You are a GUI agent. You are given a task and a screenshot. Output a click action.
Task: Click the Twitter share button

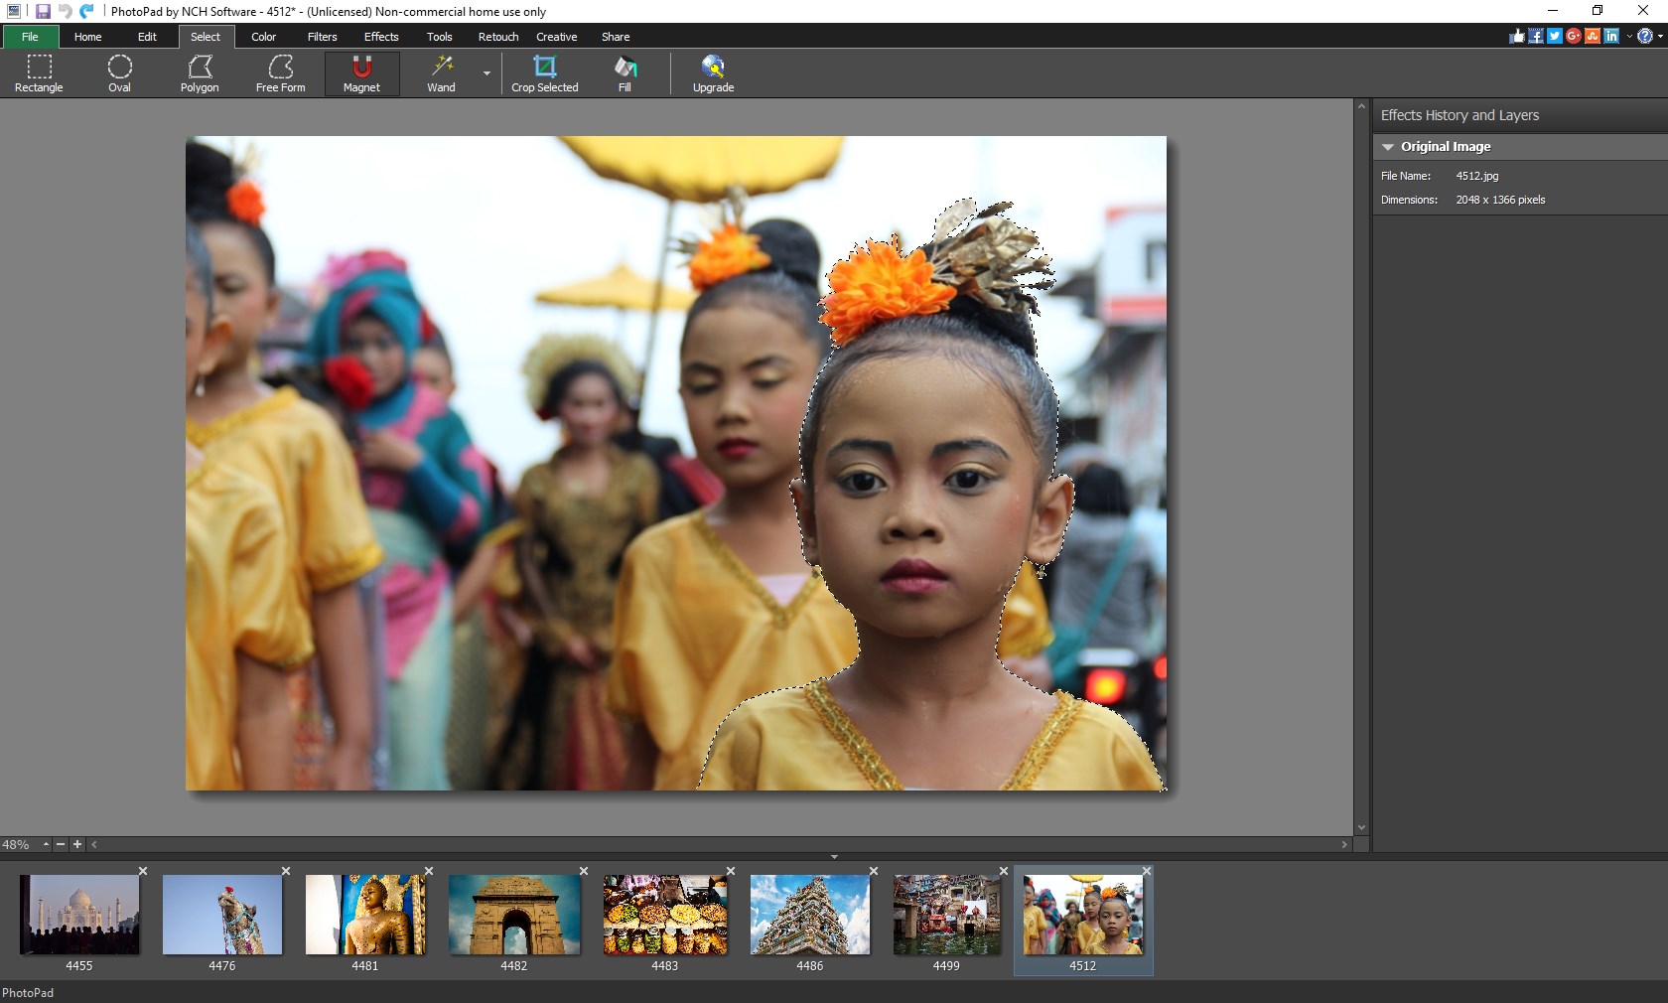click(1554, 36)
